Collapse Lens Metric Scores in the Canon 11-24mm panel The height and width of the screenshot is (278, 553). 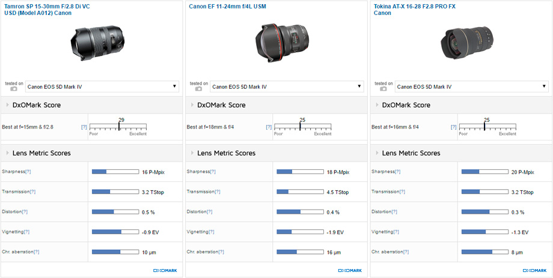pyautogui.click(x=193, y=153)
